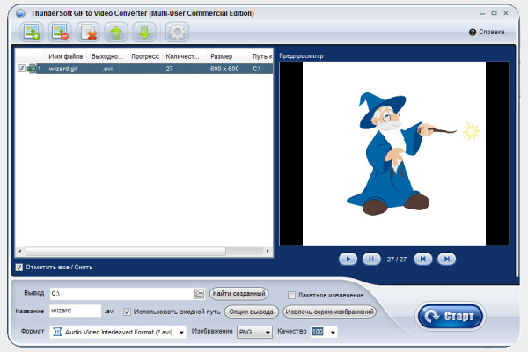Play the preview animation
Image resolution: width=528 pixels, height=352 pixels.
pyautogui.click(x=348, y=259)
